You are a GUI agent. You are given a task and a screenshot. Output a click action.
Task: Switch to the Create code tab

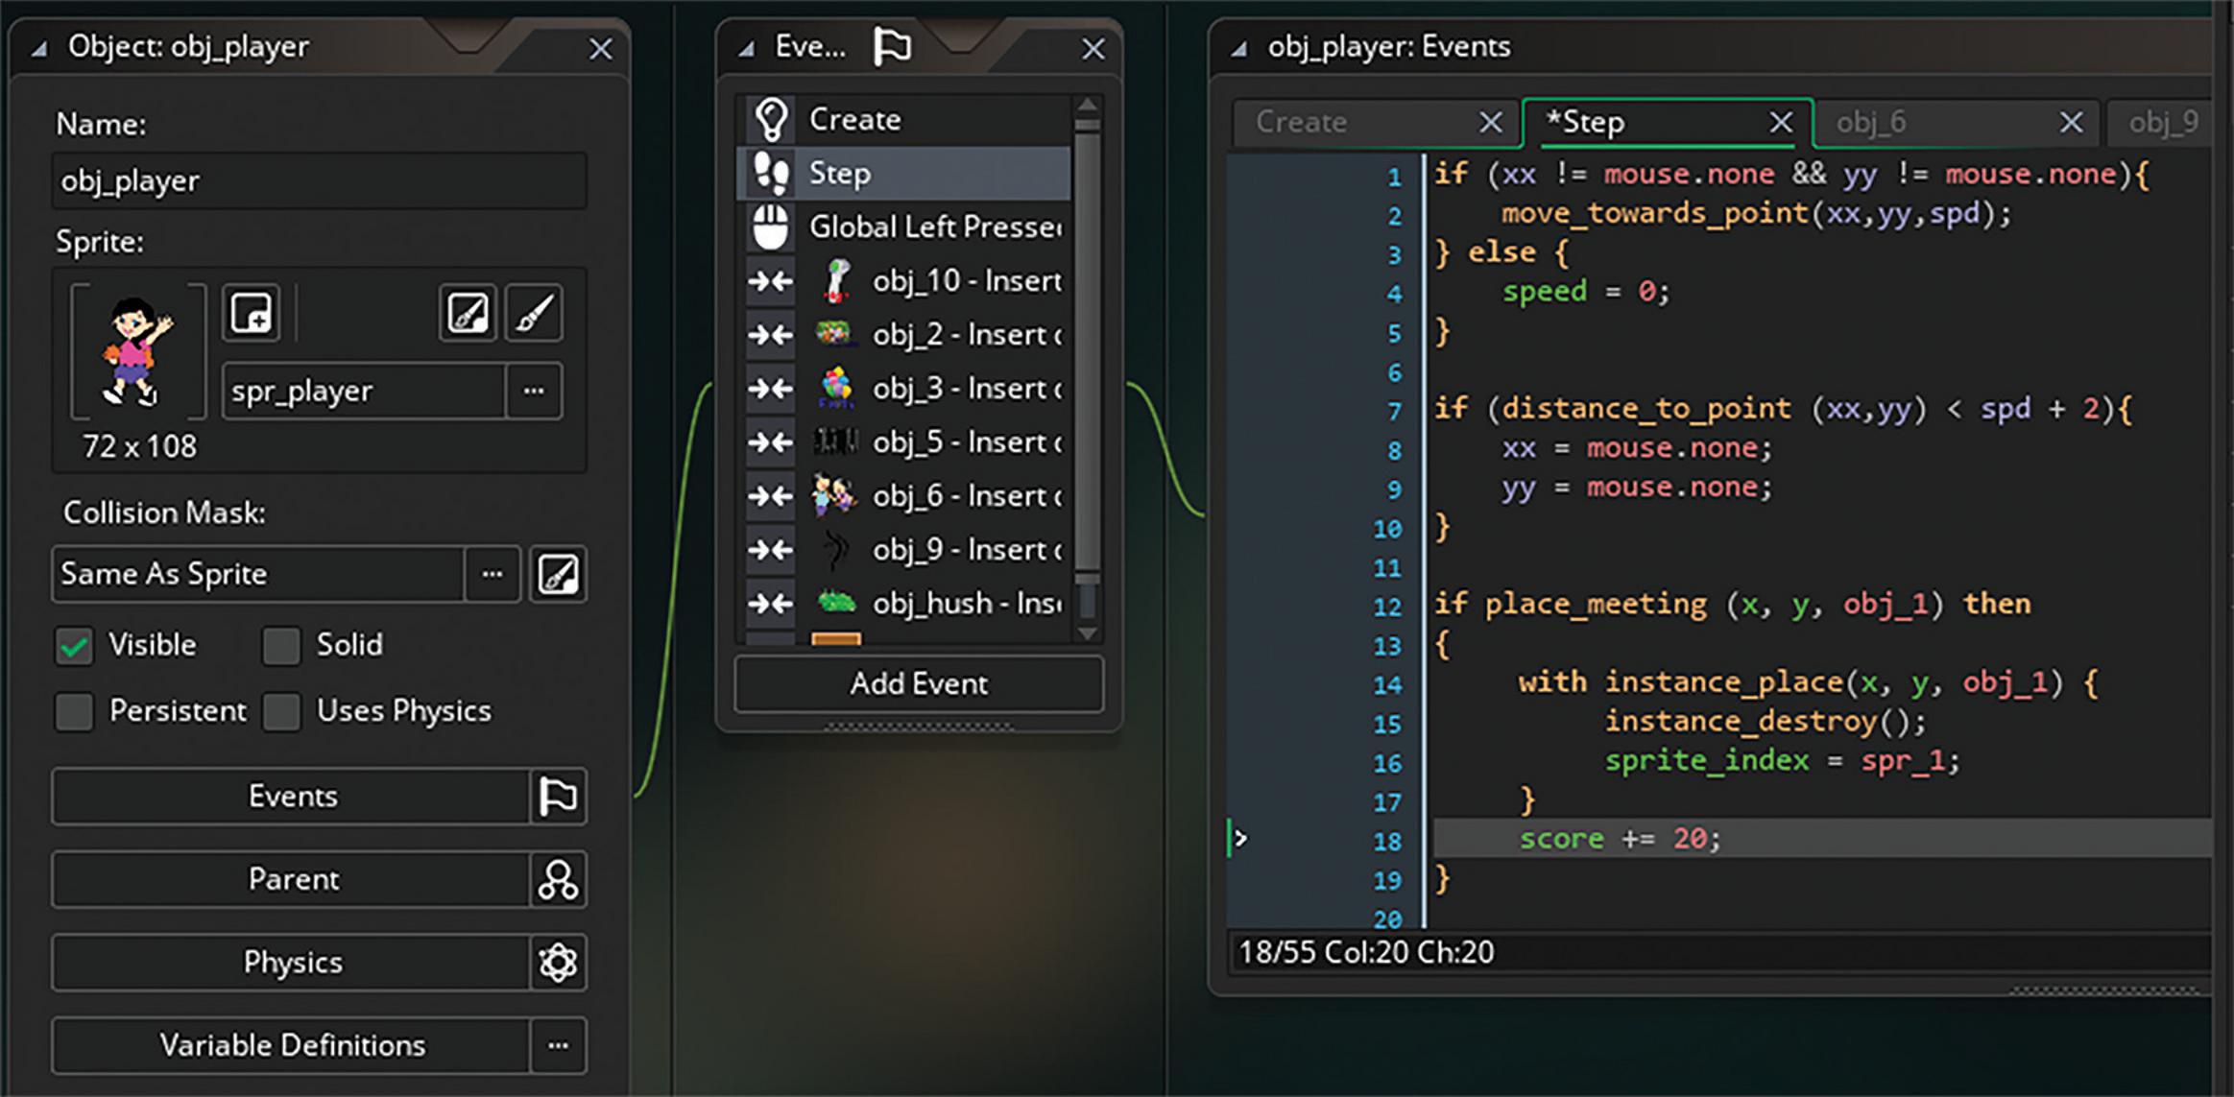point(1302,123)
